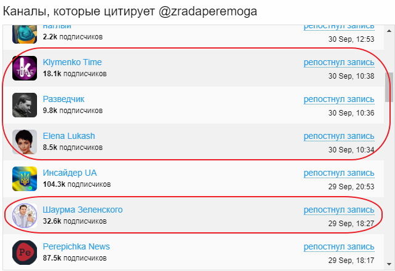This screenshot has height=271, width=395.
Task: Click the Разведчик channel avatar
Action: click(25, 105)
